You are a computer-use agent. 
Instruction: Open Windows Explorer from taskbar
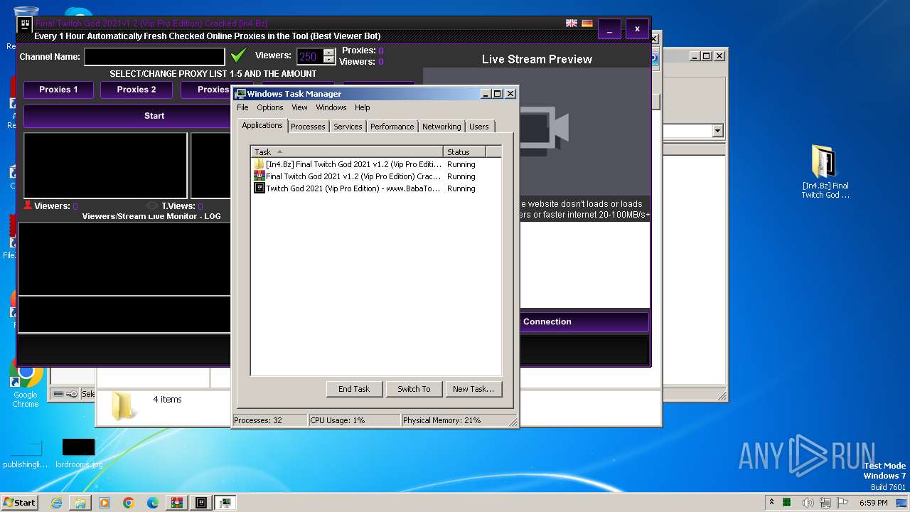click(x=80, y=503)
